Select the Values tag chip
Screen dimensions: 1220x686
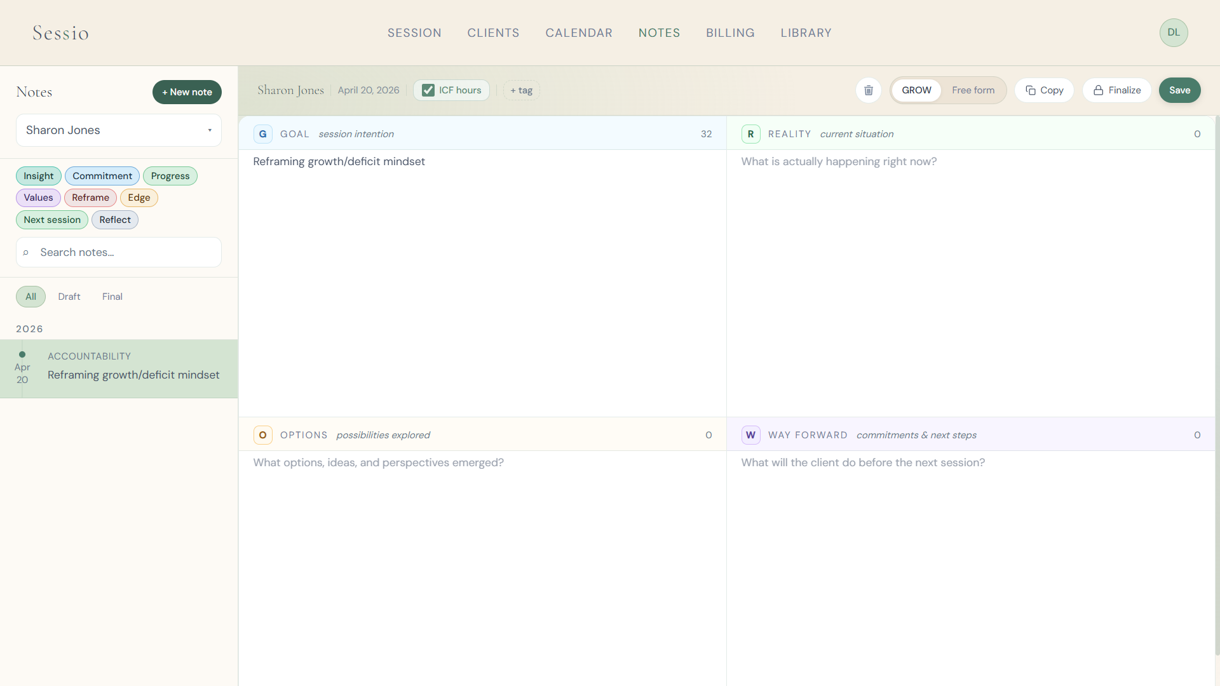[38, 198]
